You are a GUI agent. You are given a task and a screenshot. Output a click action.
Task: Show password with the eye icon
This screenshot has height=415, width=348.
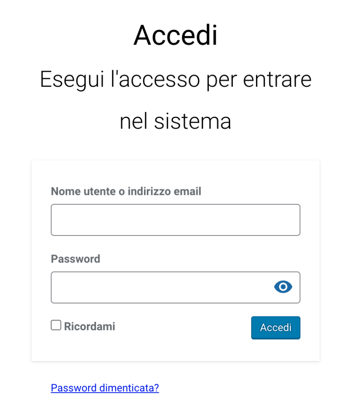[x=283, y=287]
